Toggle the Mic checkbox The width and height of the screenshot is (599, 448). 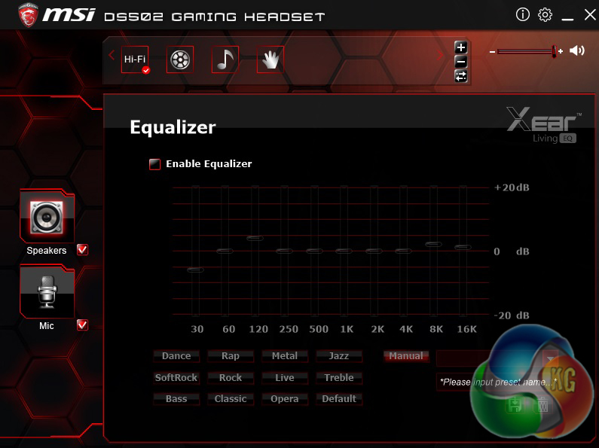82,325
